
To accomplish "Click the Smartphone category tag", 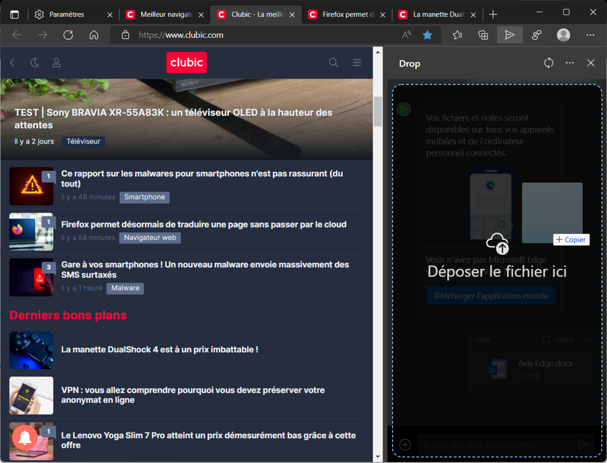I will pyautogui.click(x=145, y=197).
